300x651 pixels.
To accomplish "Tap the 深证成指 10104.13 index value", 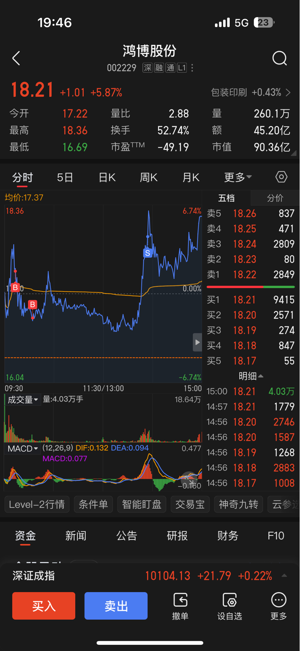I will (x=168, y=576).
